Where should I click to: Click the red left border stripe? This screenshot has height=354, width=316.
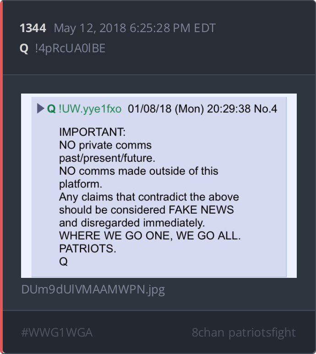(x=1, y=177)
